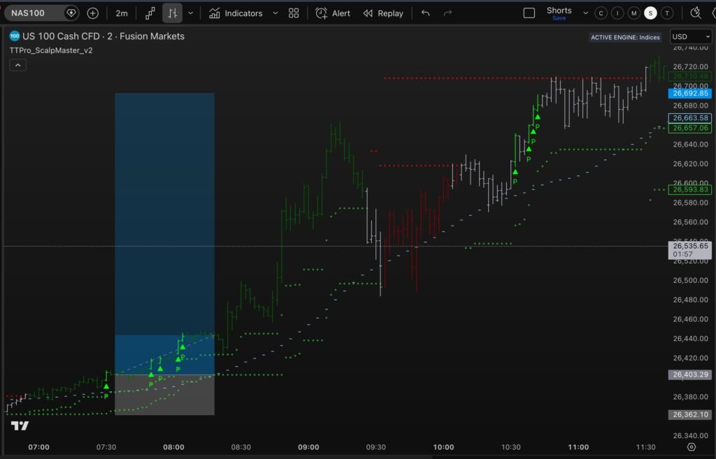
Task: Switch to the C quick layout circle
Action: point(601,13)
